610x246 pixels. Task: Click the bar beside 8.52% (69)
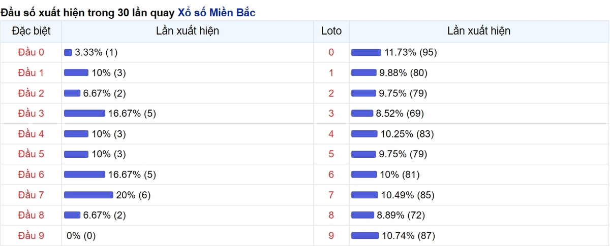coord(362,114)
